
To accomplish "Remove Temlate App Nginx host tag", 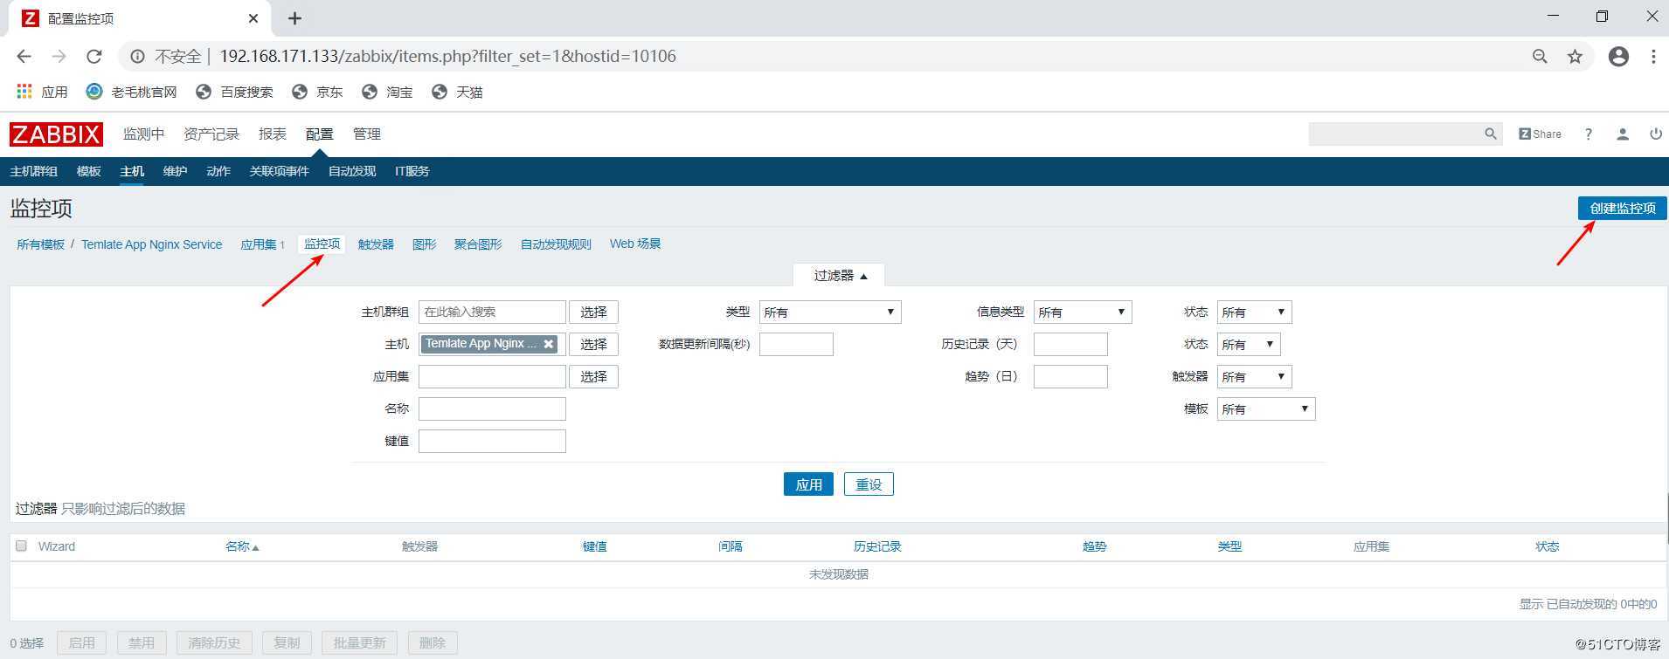I will coord(549,344).
